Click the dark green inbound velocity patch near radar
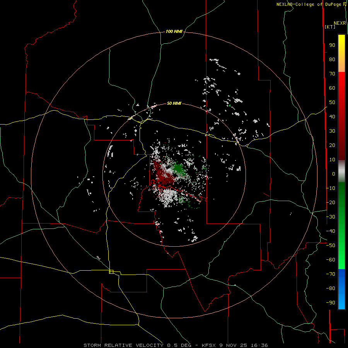 (178, 169)
